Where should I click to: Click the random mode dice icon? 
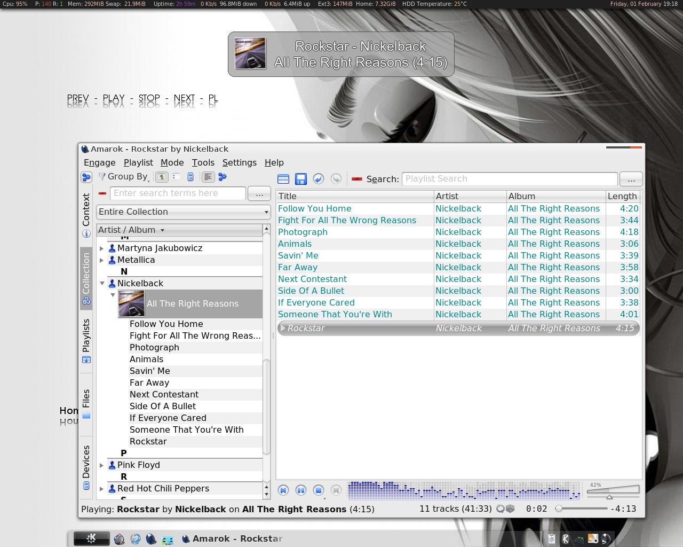click(x=510, y=509)
